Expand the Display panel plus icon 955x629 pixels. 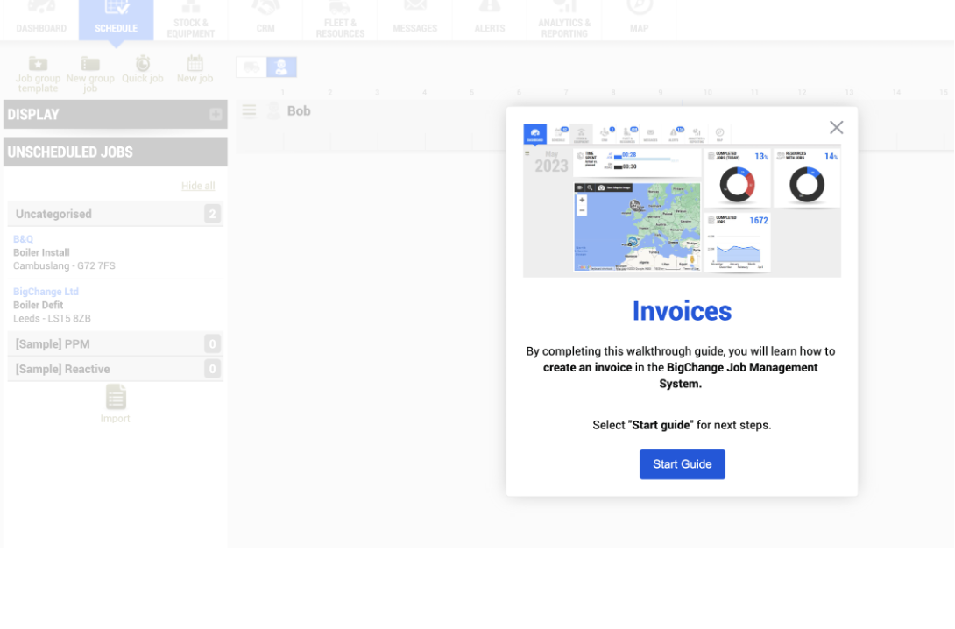216,115
